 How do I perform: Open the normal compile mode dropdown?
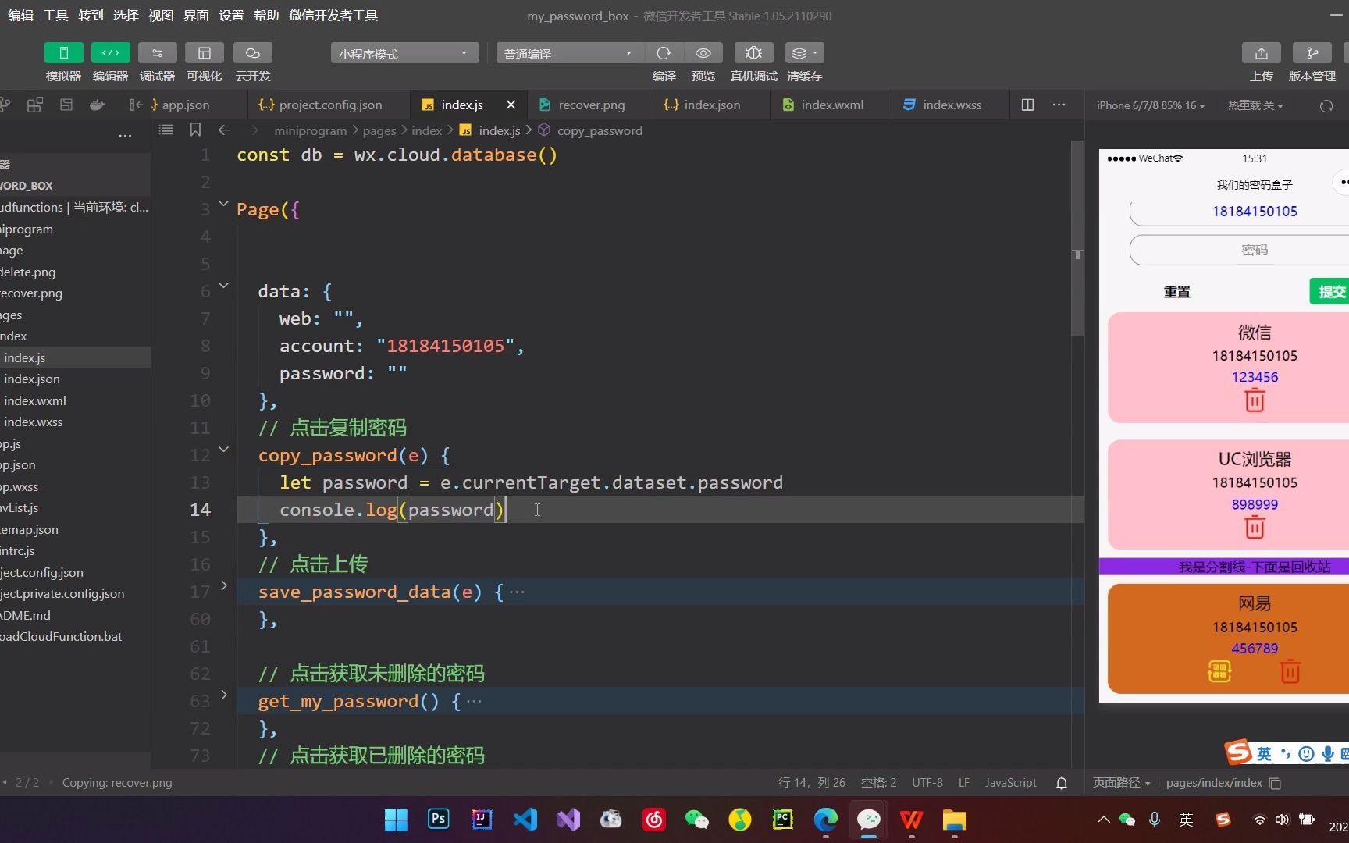pos(570,53)
